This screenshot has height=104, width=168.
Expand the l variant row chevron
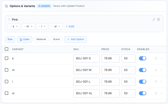point(161,82)
